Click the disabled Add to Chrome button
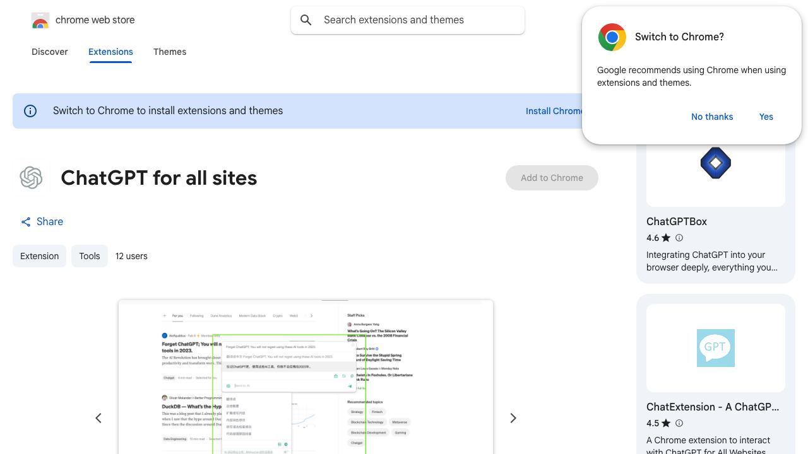Screen dimensions: 808x454 [x=552, y=178]
